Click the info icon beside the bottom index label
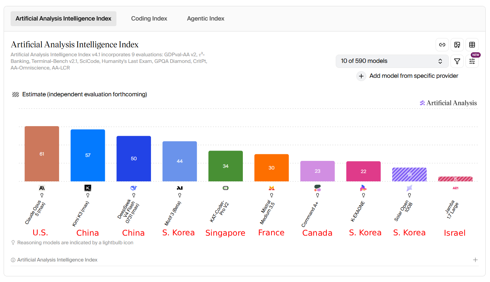This screenshot has height=282, width=490. pos(13,260)
